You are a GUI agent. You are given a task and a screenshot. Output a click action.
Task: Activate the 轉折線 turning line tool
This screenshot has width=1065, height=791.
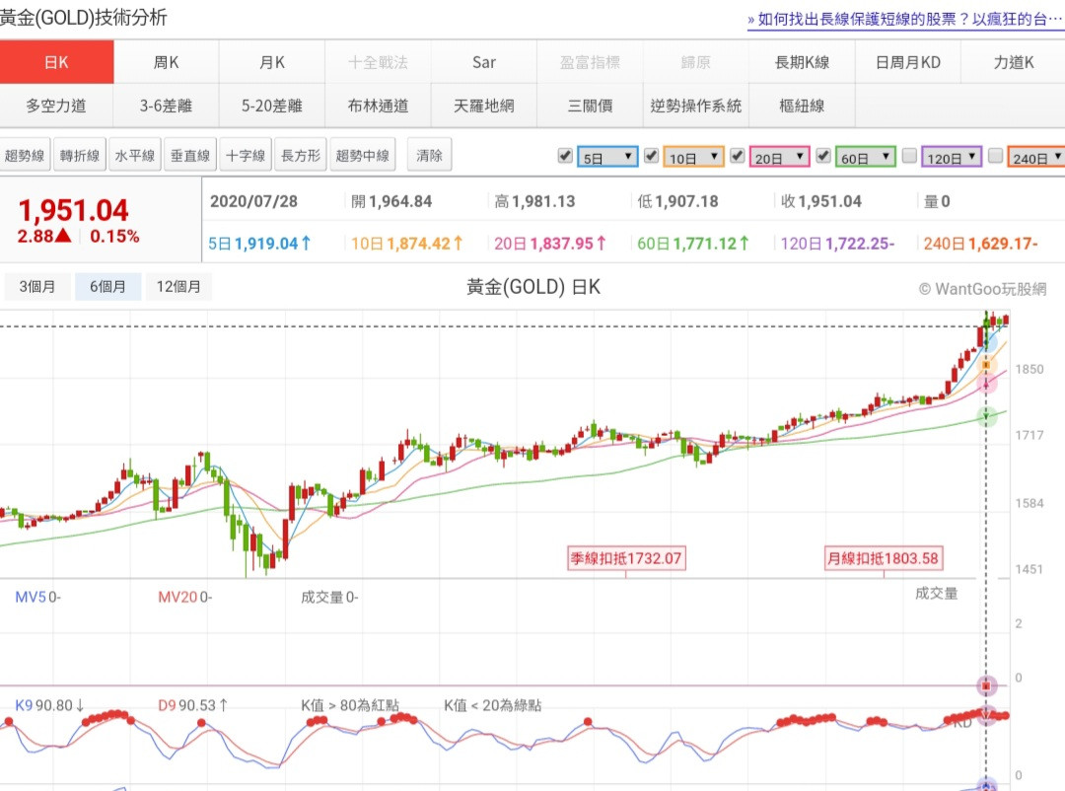click(80, 156)
